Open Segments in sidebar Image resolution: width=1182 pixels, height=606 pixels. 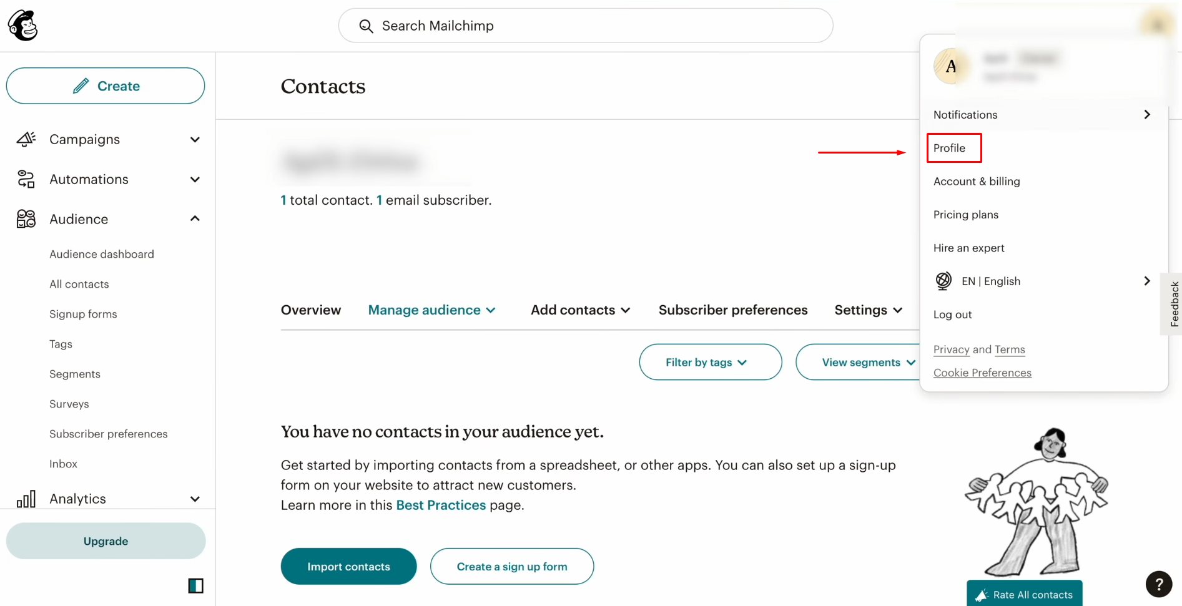75,374
